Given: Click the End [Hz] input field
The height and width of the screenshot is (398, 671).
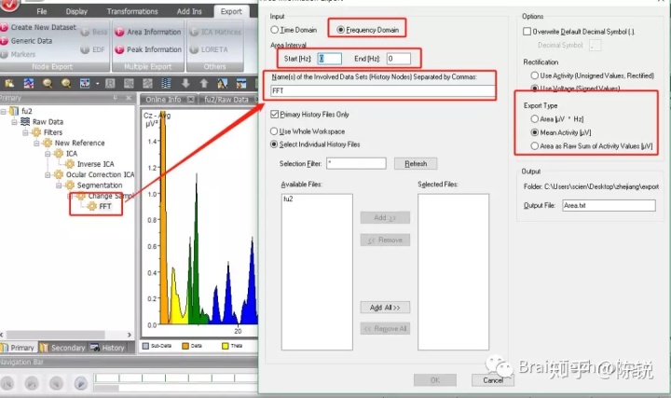Looking at the screenshot, I should coord(399,59).
